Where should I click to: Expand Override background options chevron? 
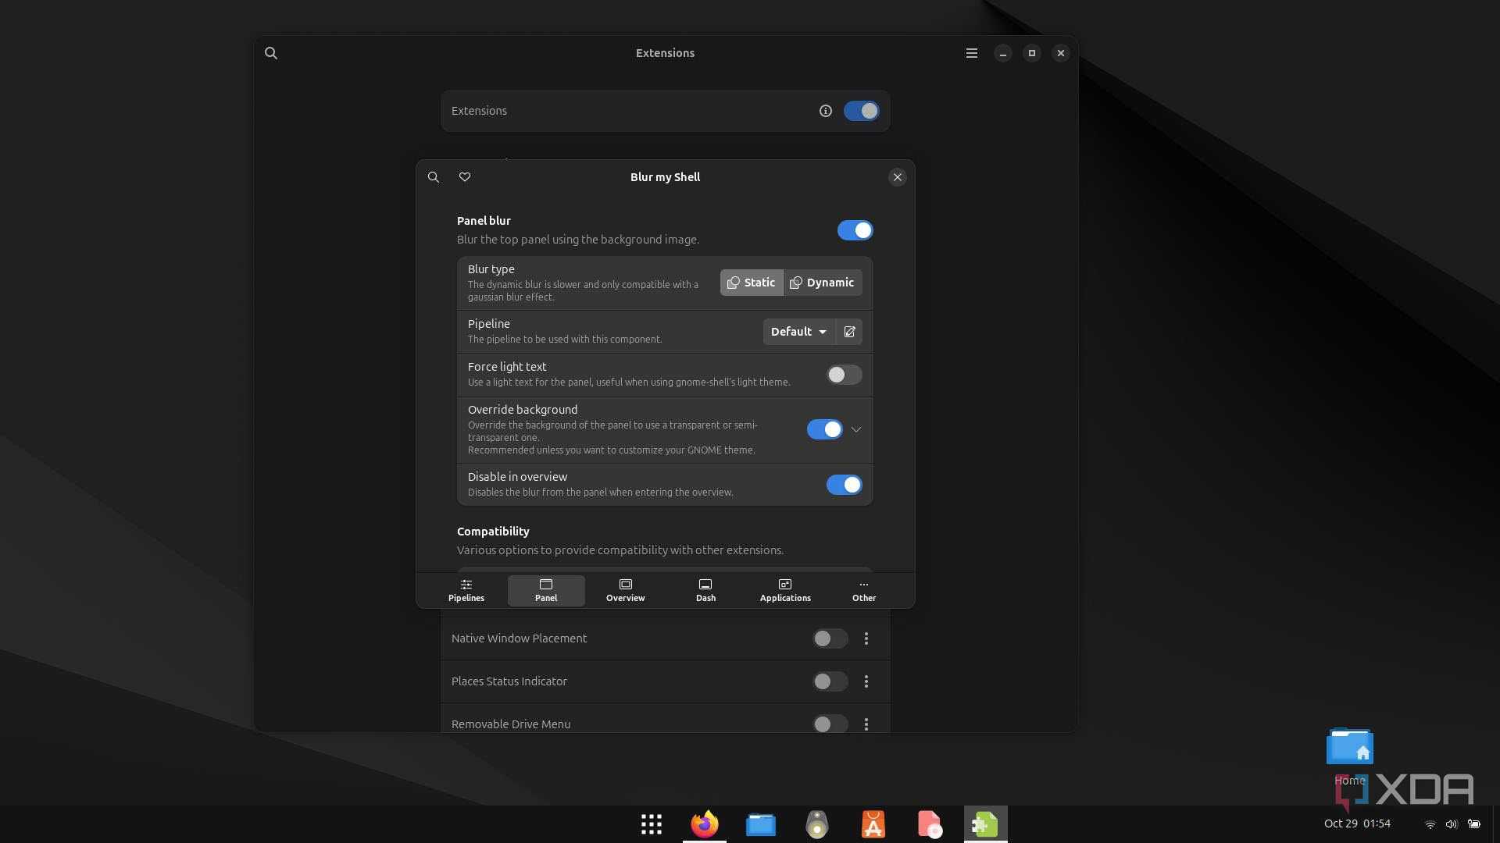pos(856,429)
